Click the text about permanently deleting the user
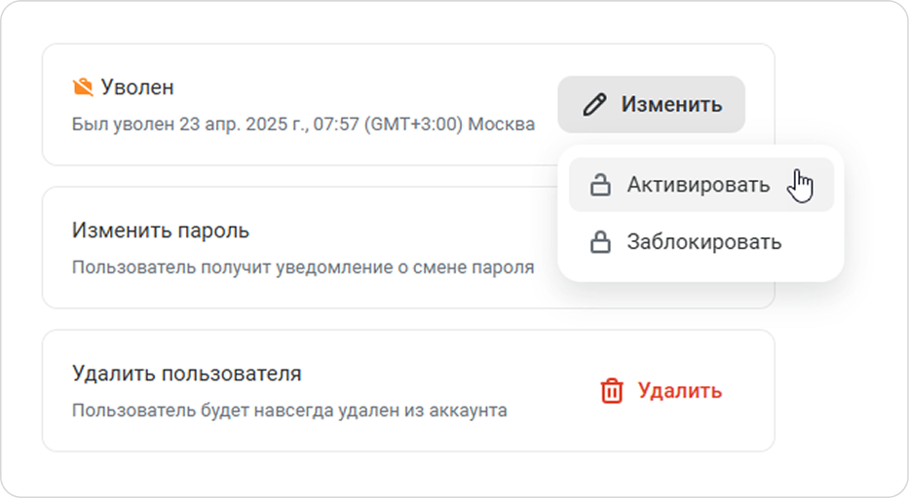Viewport: 909px width, 498px height. point(289,410)
